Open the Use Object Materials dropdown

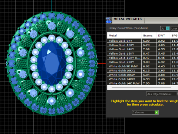click(162, 94)
